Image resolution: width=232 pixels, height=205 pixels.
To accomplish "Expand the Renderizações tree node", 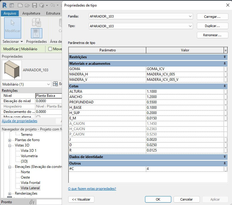I will [10, 194].
